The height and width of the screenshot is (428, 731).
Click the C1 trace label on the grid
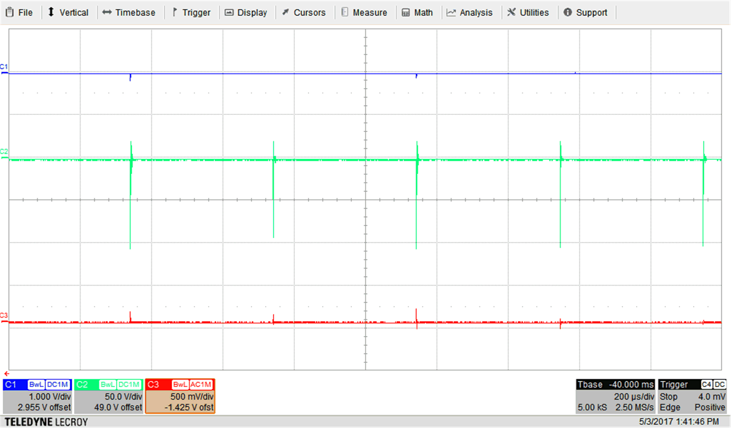point(4,67)
